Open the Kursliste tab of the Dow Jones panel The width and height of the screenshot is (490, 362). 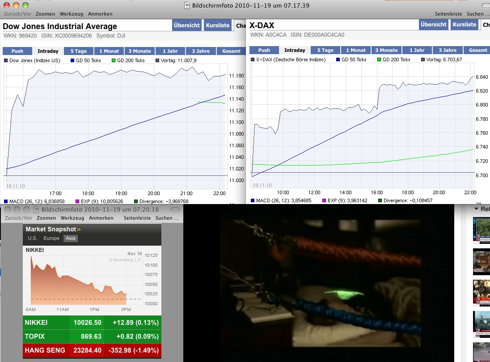(217, 26)
